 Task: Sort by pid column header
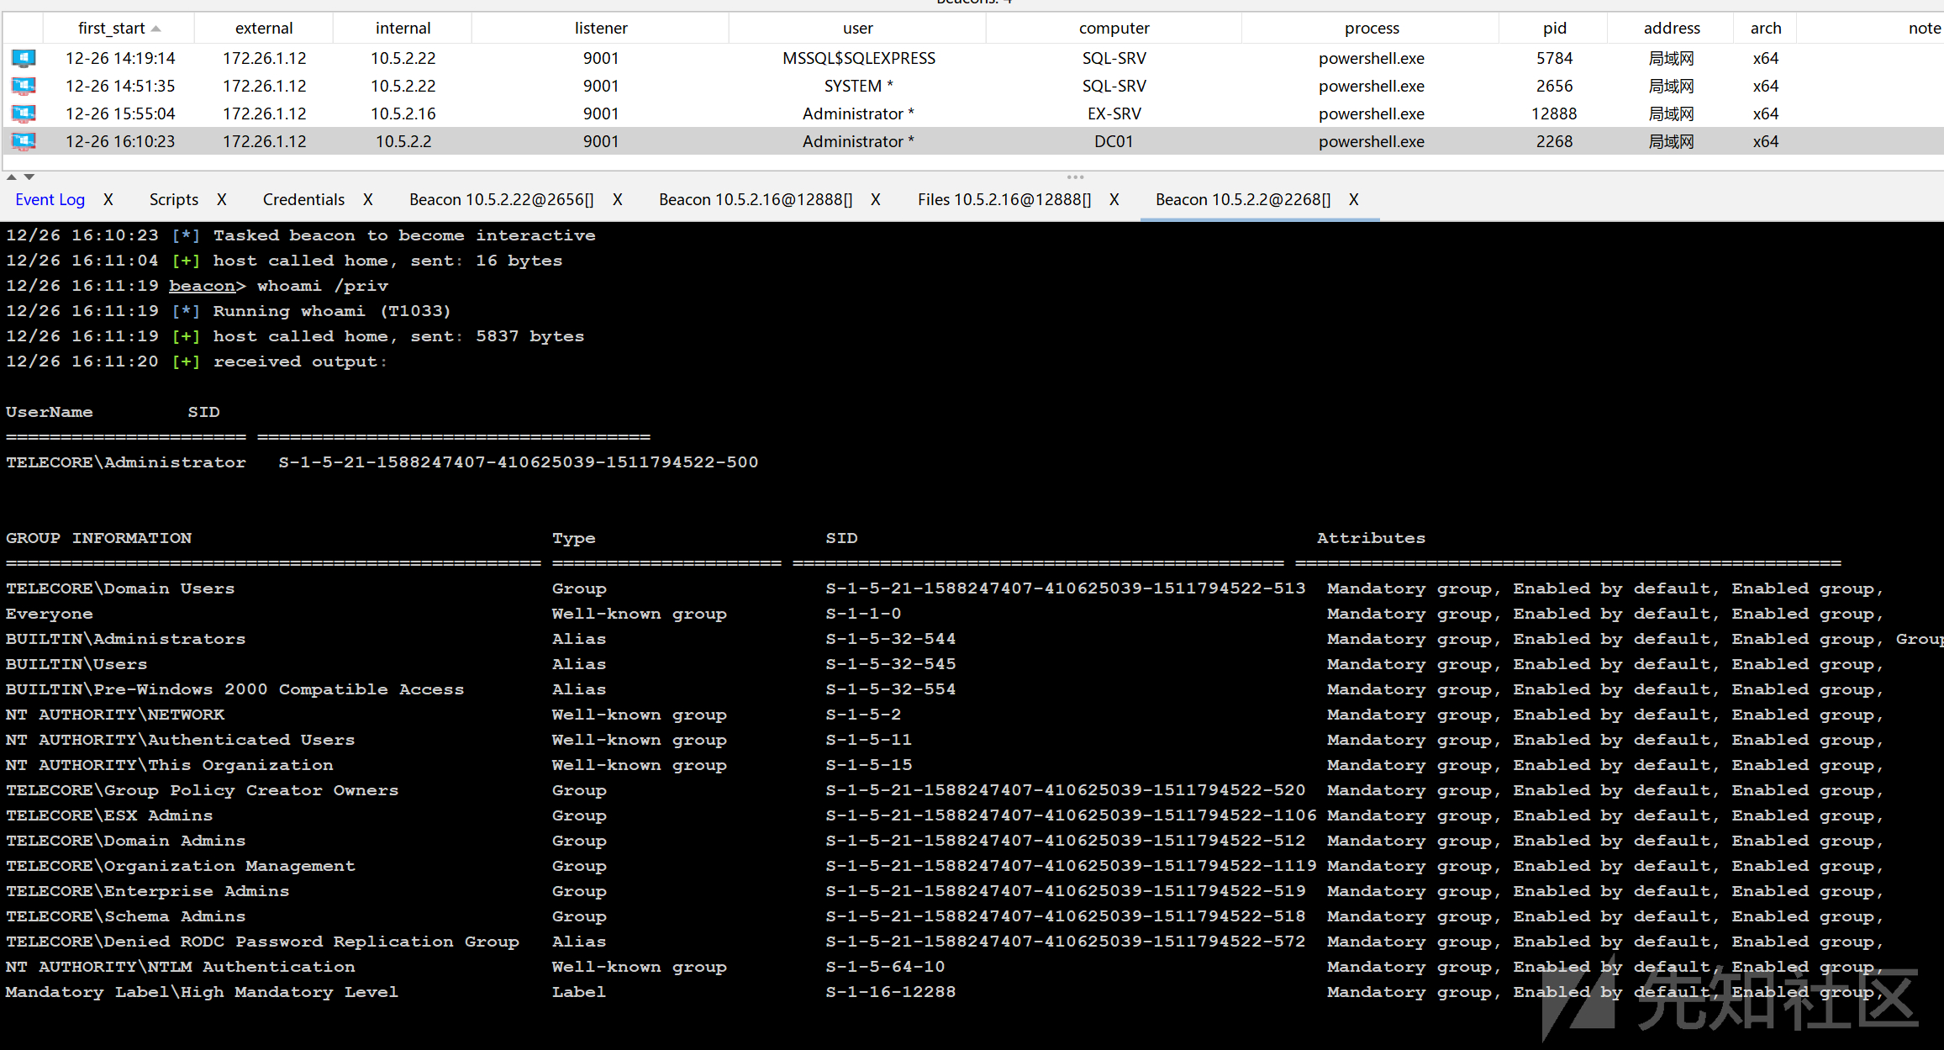click(1554, 28)
